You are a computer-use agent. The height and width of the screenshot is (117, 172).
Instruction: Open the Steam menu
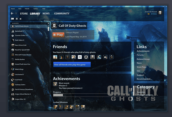click(x=13, y=9)
